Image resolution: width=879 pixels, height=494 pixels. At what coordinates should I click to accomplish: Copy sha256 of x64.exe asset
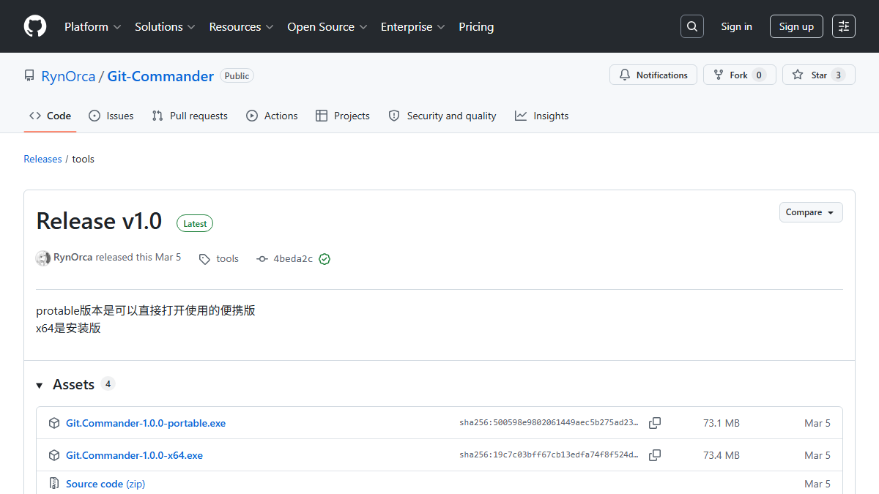click(655, 455)
